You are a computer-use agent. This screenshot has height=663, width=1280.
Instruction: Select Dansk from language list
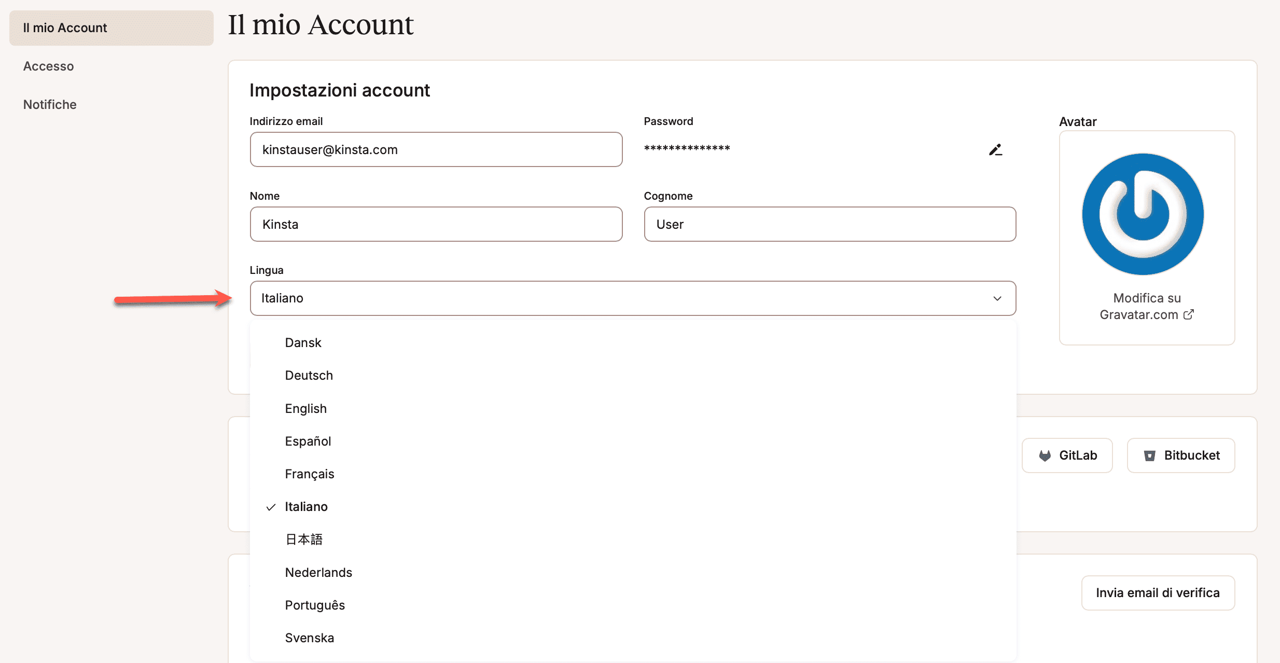pyautogui.click(x=303, y=343)
